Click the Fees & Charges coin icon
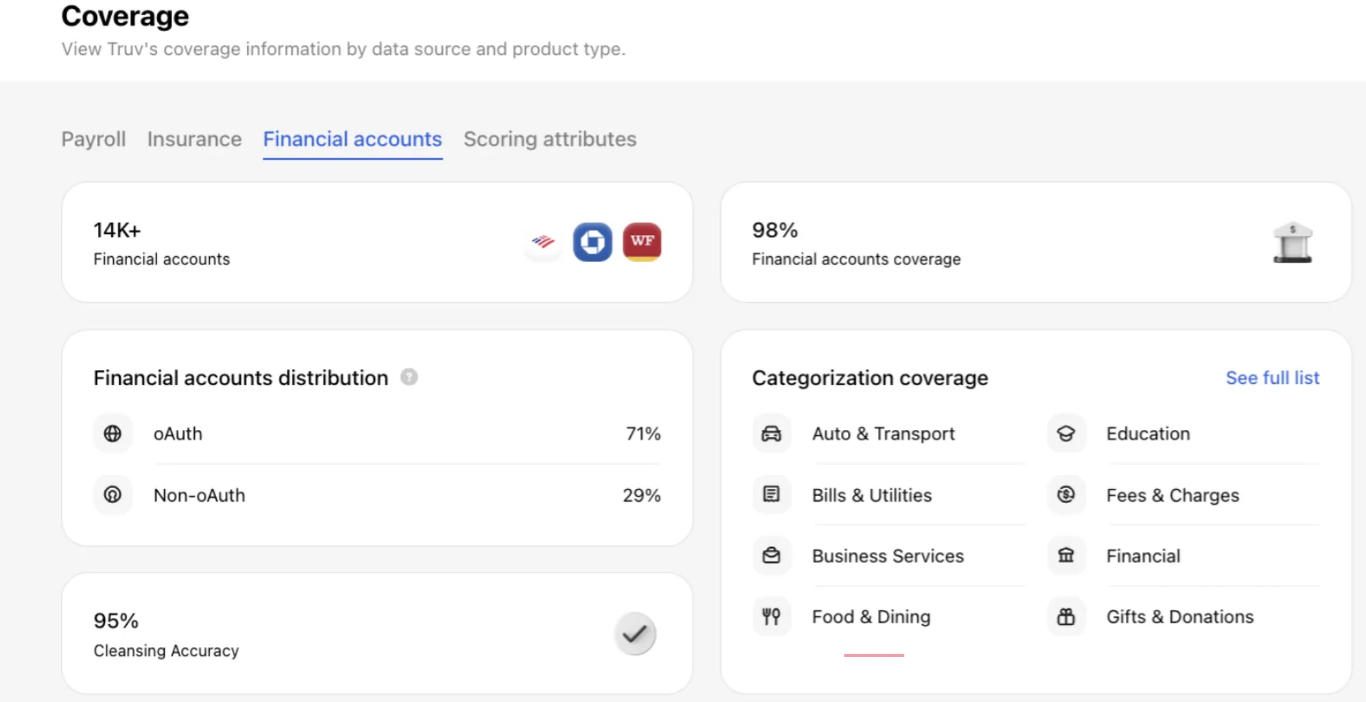This screenshot has width=1366, height=702. pyautogui.click(x=1066, y=494)
